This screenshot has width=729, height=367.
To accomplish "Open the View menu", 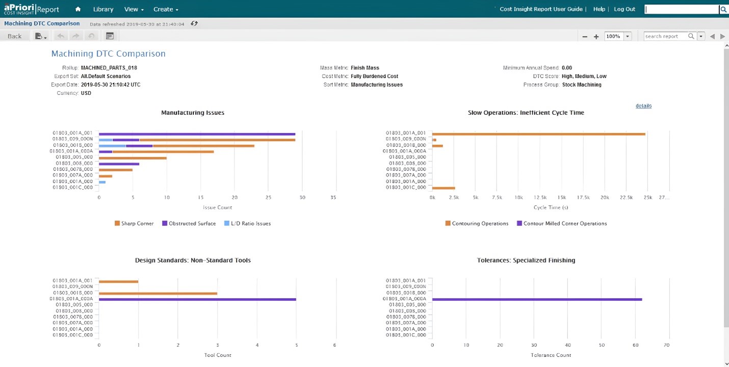I will 134,9.
